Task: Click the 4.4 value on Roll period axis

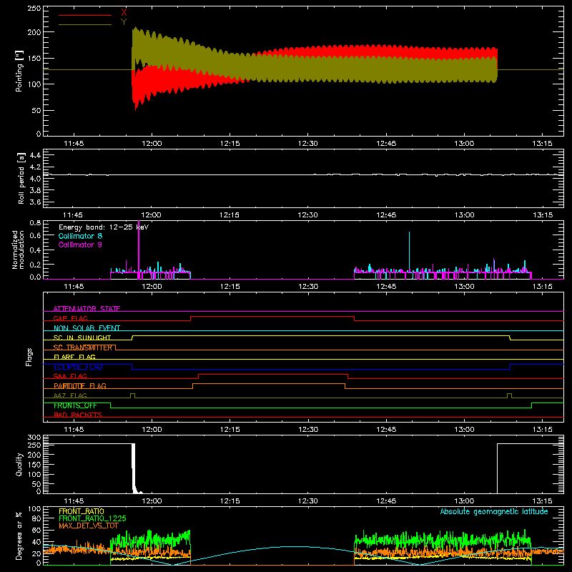Action: [x=35, y=155]
